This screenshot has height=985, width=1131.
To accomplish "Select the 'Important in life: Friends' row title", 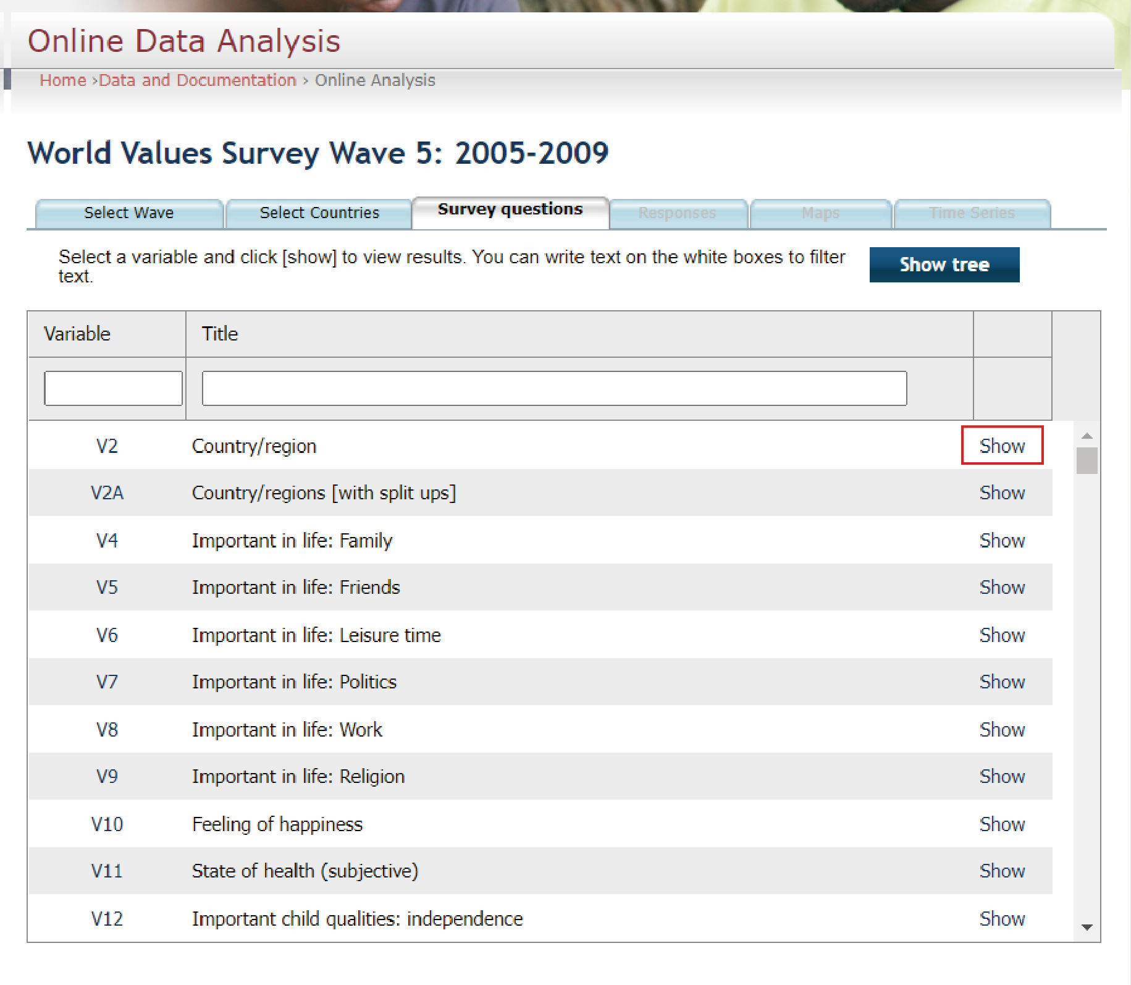I will [296, 588].
